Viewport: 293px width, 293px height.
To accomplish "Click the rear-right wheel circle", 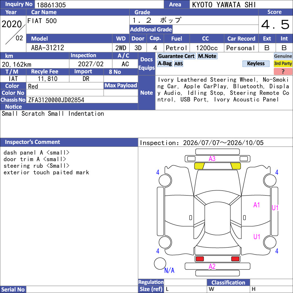I will (270, 242).
